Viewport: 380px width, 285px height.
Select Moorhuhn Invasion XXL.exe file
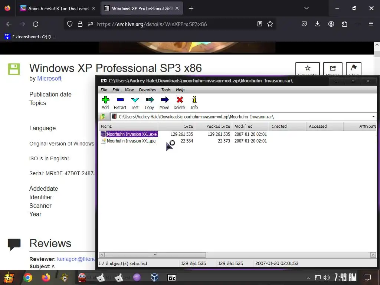[132, 134]
